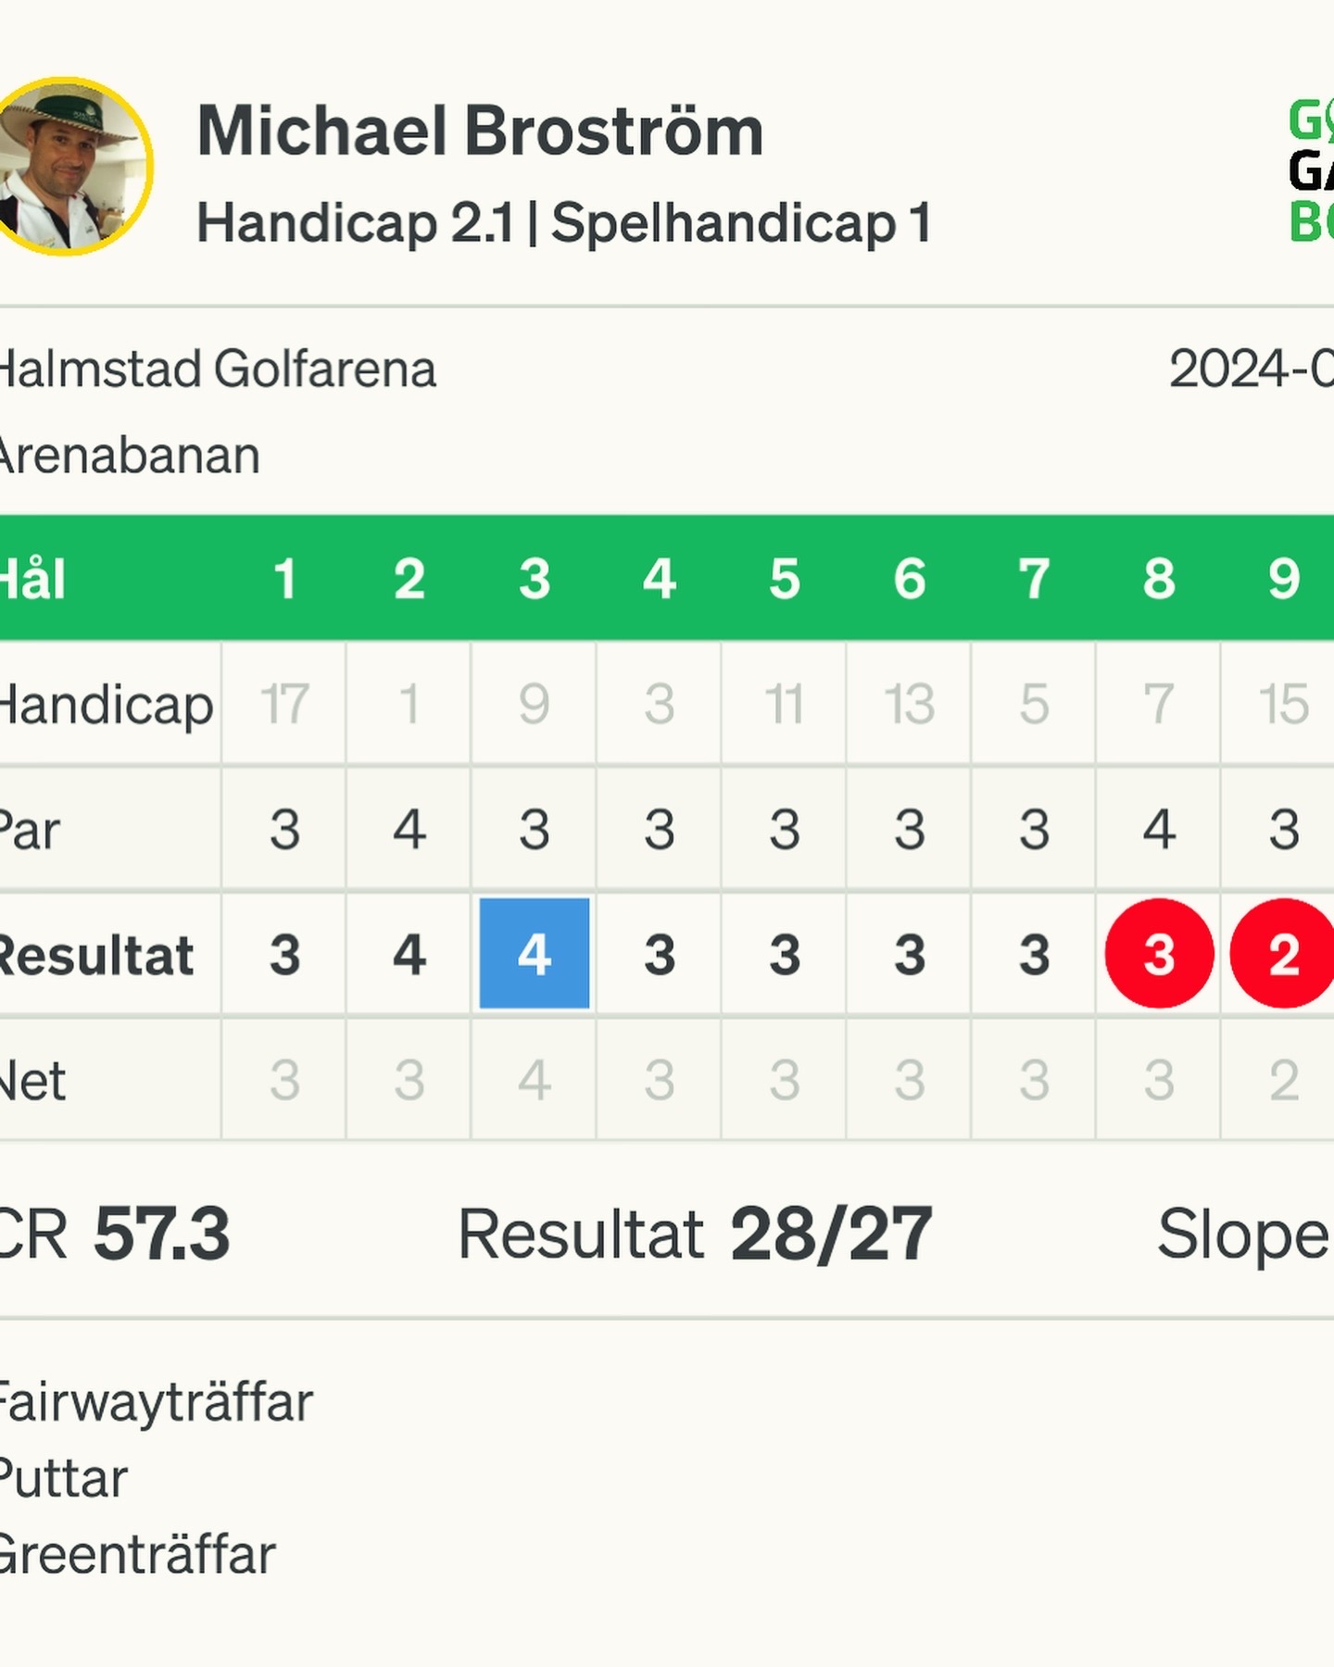The width and height of the screenshot is (1334, 1667).
Task: Click the Michael Broström name heading
Action: [x=480, y=131]
